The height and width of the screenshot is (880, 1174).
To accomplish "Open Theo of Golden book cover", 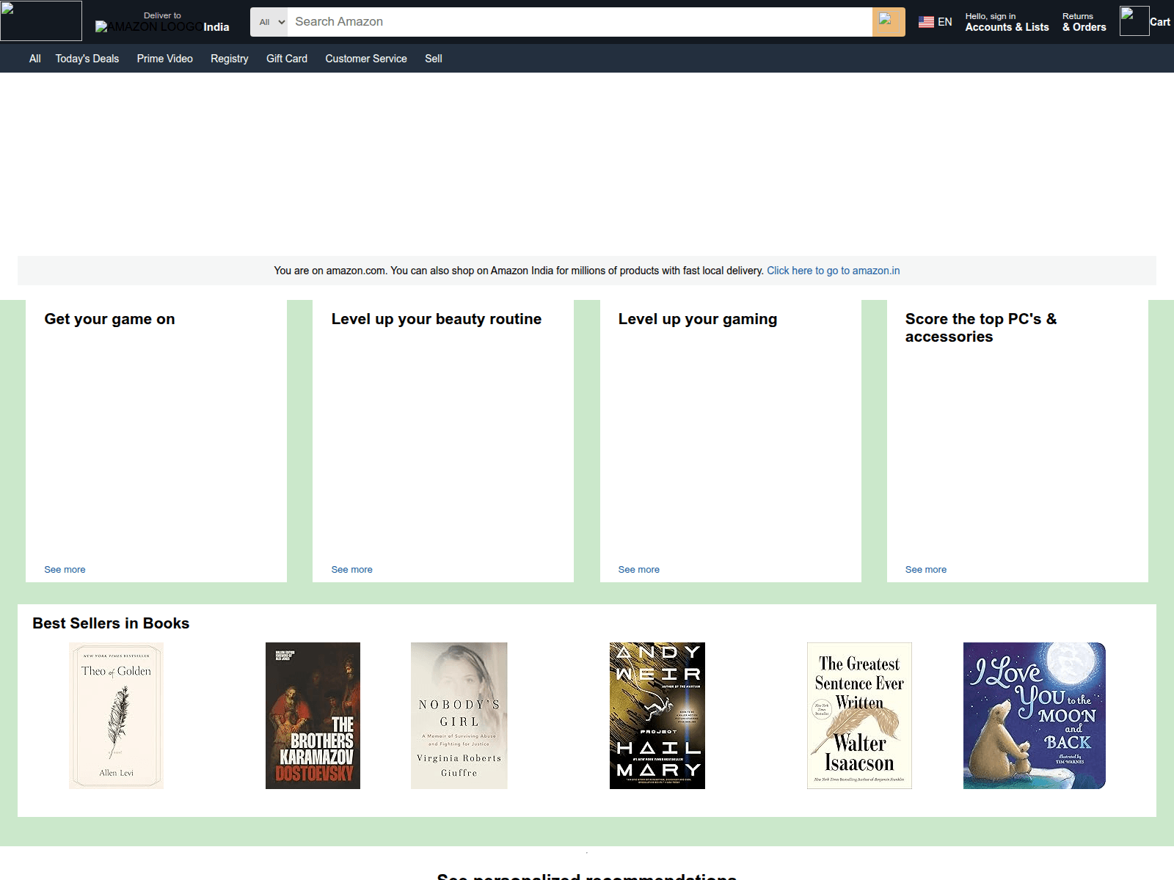I will coord(116,716).
